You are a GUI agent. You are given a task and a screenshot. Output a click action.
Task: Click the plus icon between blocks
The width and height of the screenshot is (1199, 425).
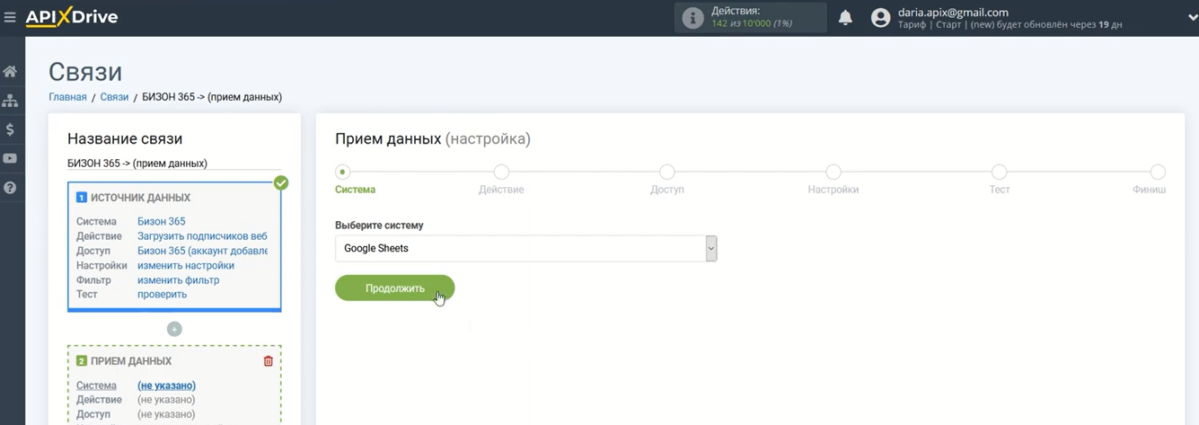[174, 329]
